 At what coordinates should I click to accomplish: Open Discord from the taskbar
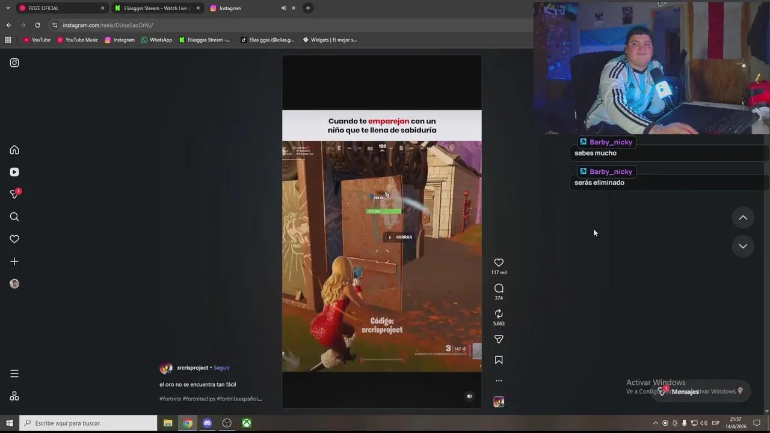tap(208, 423)
